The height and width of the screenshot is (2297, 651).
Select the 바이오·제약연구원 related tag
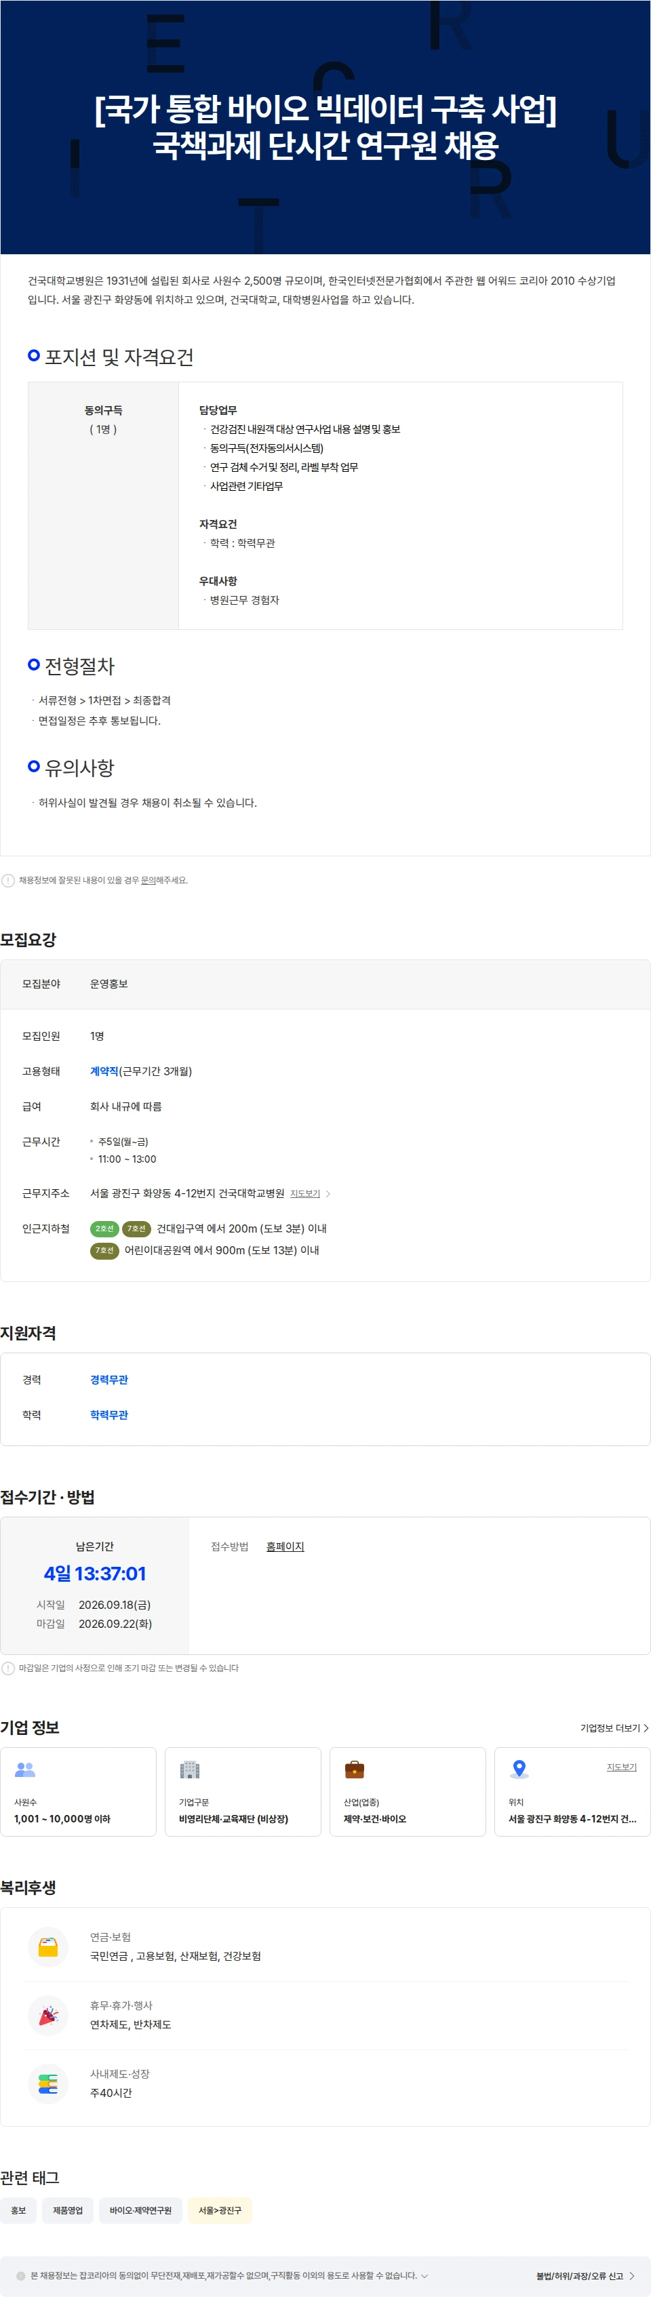pos(141,2210)
